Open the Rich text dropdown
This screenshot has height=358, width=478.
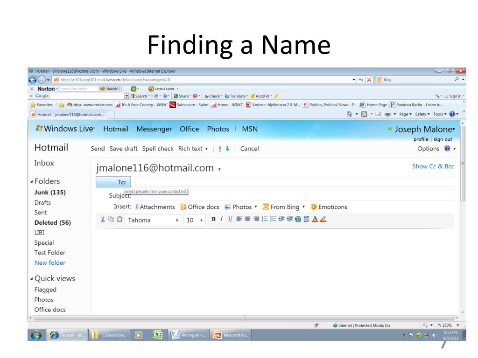pyautogui.click(x=193, y=149)
